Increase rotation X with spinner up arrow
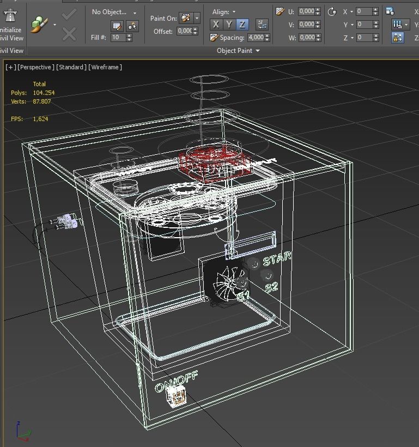 (x=375, y=10)
